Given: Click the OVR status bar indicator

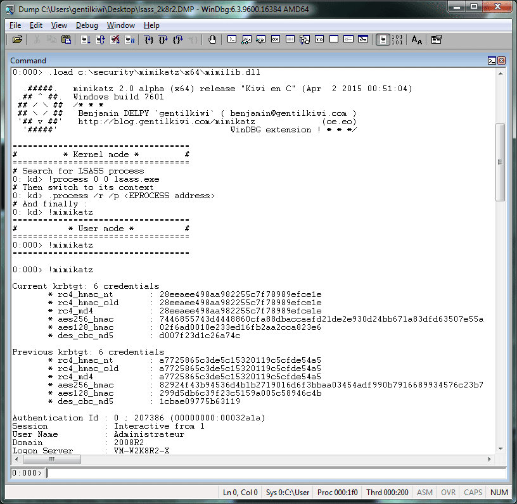Looking at the screenshot, I should (x=448, y=493).
